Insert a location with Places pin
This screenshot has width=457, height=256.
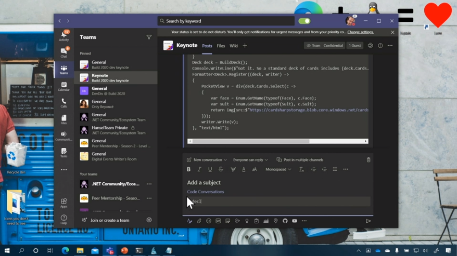click(275, 221)
